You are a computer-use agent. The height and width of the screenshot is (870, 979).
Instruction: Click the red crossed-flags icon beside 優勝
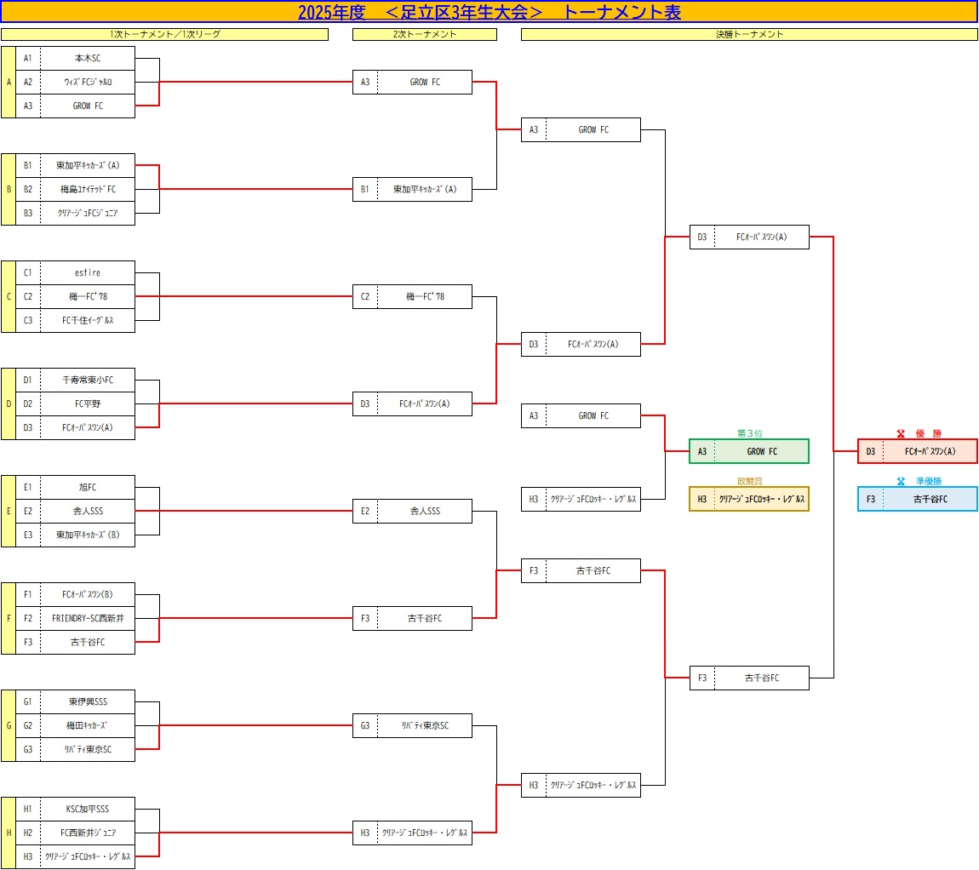coord(901,433)
